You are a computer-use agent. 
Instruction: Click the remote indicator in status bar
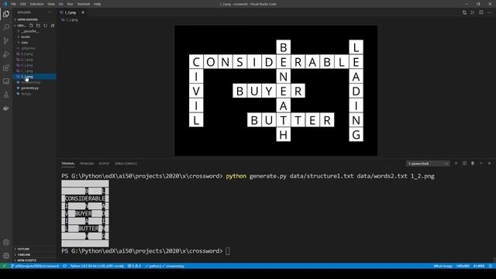(4, 266)
